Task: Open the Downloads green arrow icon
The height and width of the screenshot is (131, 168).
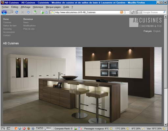Action: tap(35, 12)
